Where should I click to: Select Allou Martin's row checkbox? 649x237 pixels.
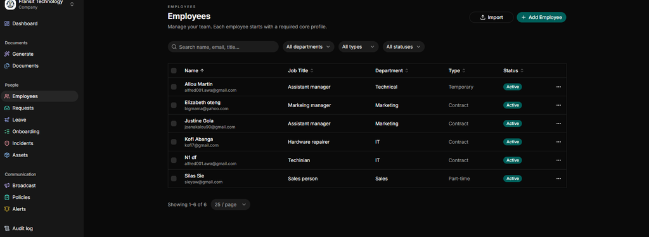[174, 87]
